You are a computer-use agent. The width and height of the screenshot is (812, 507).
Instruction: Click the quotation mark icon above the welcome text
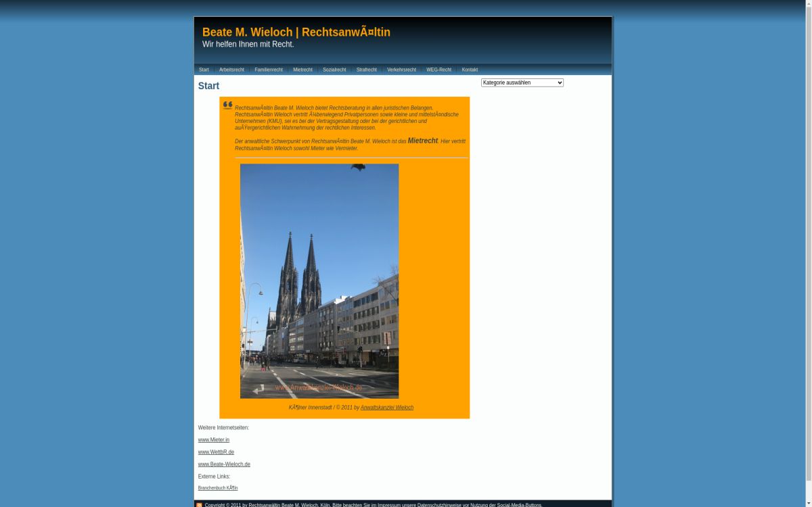227,105
